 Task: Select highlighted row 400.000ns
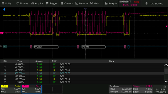coord(82,73)
